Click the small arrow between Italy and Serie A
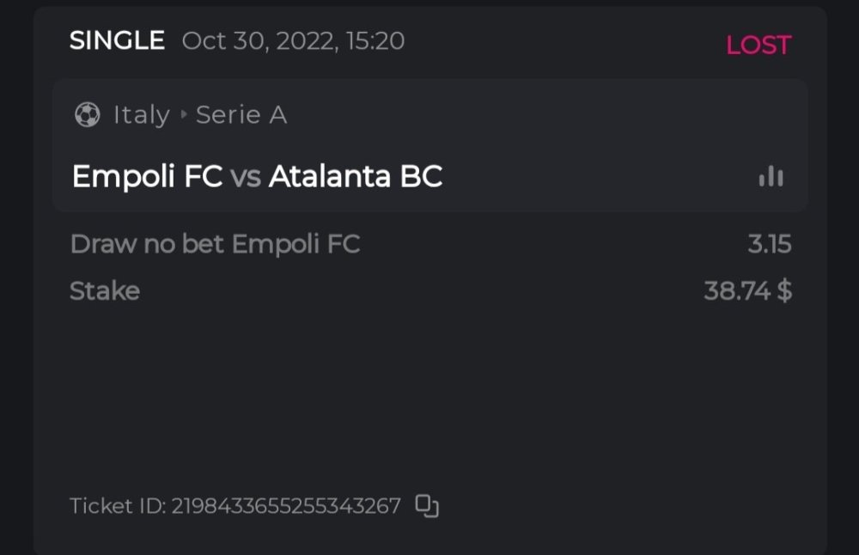859x555 pixels. tap(183, 114)
